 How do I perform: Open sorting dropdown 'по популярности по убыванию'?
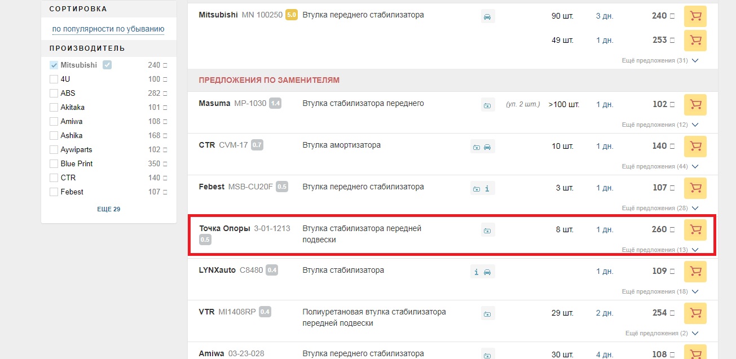coord(108,29)
